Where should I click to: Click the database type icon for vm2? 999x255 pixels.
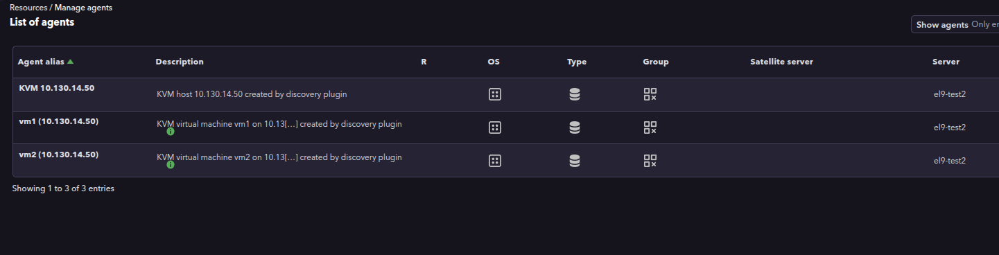point(574,161)
